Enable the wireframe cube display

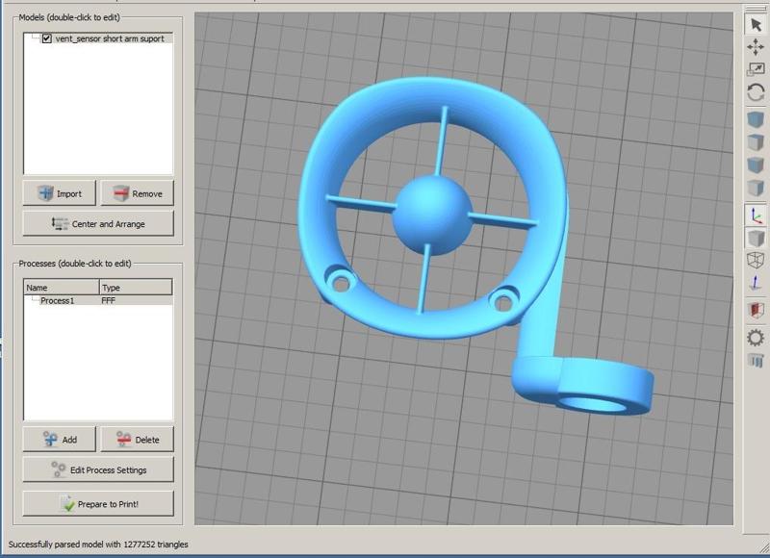[x=756, y=260]
